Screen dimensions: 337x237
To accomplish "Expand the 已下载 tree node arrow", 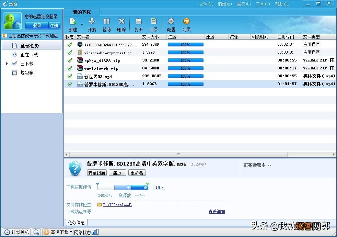I will pos(7,64).
